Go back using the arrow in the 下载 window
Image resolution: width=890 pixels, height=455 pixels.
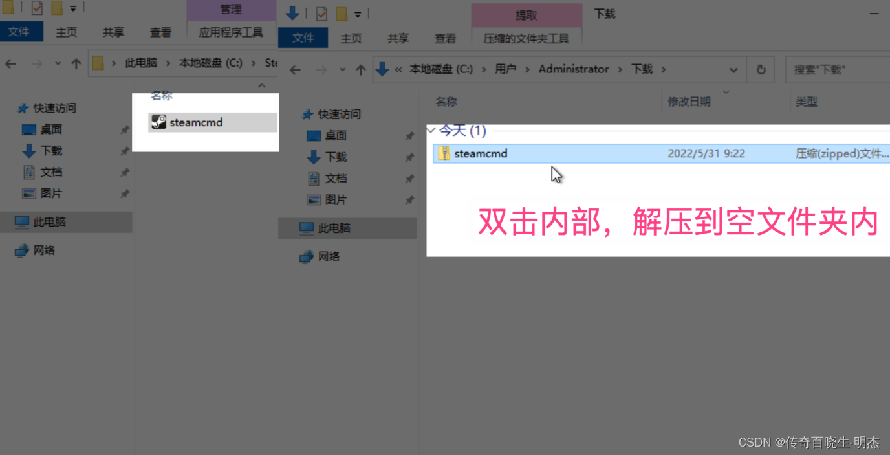point(295,70)
